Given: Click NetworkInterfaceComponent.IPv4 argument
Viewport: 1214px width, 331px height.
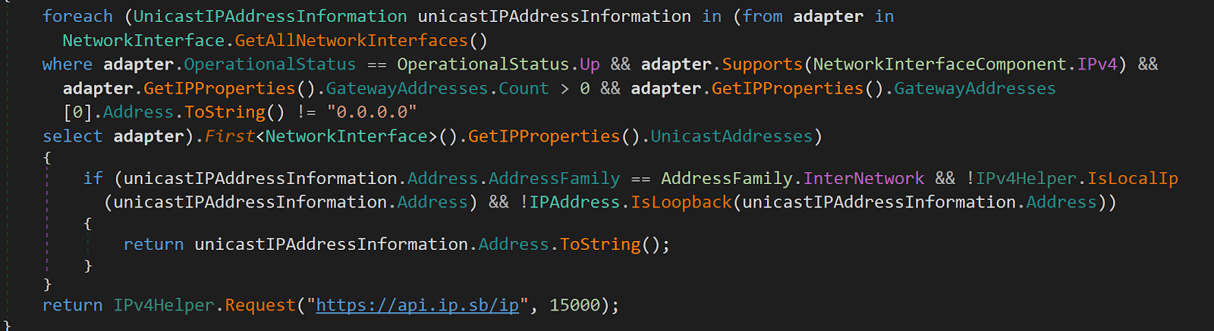Looking at the screenshot, I should coord(966,64).
